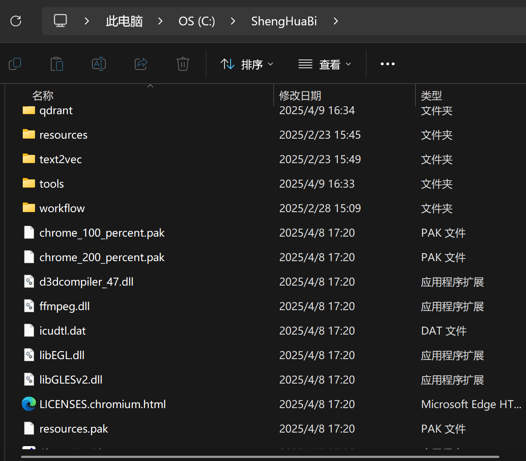Select the Edge icon beside LICENSES.chromium.html
This screenshot has width=526, height=461.
click(x=29, y=404)
